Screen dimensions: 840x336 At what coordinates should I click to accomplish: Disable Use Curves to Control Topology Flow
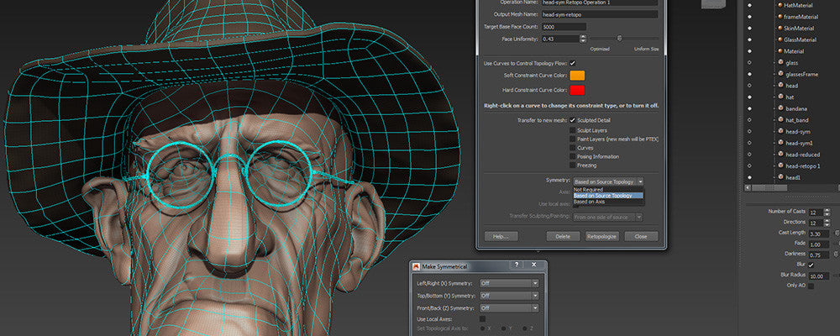pyautogui.click(x=573, y=63)
